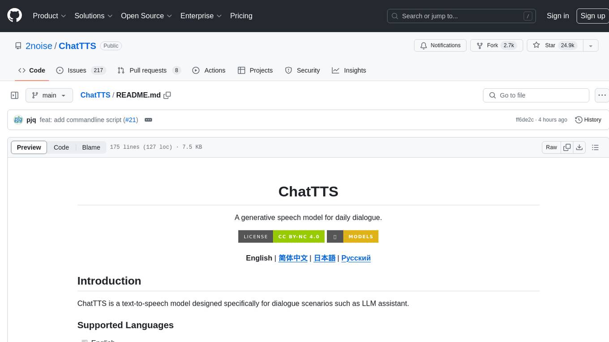Viewport: 609px width, 342px height.
Task: Expand the Open Source menu
Action: tap(146, 16)
